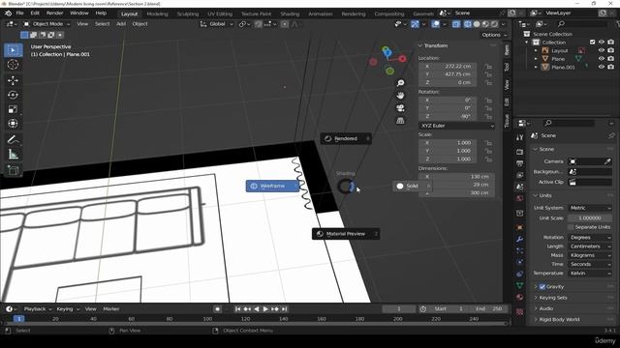
Task: Click the timeline End frame field
Action: pos(489,309)
